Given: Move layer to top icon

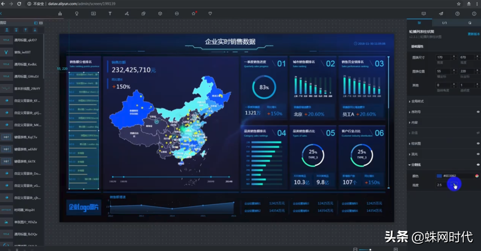Looking at the screenshot, I should pyautogui.click(x=7, y=30).
